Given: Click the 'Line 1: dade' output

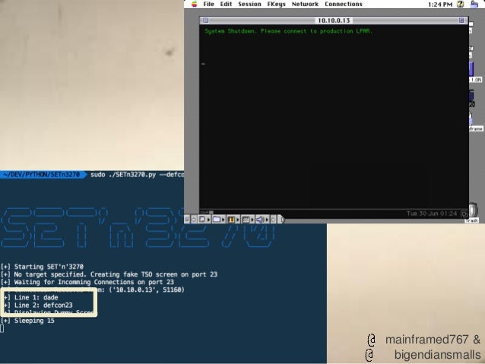Looking at the screenshot, I should coord(31,298).
